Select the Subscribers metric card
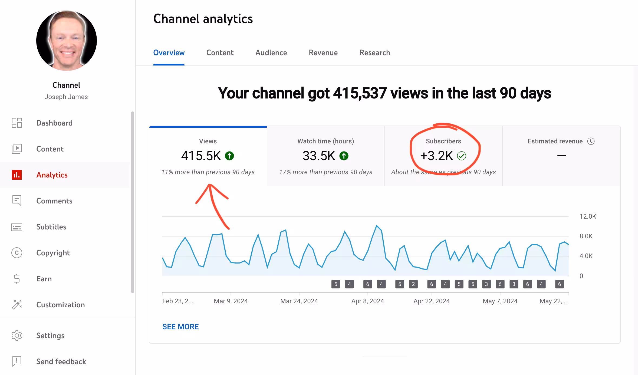Viewport: 638px width, 375px height. pos(443,156)
